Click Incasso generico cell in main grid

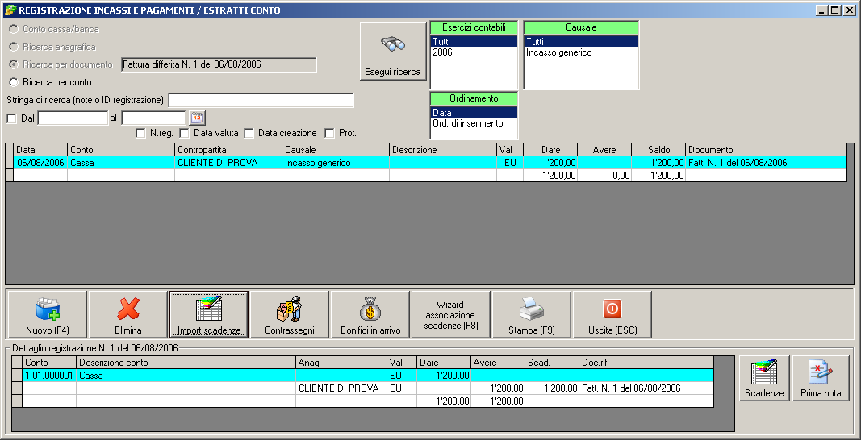(336, 163)
